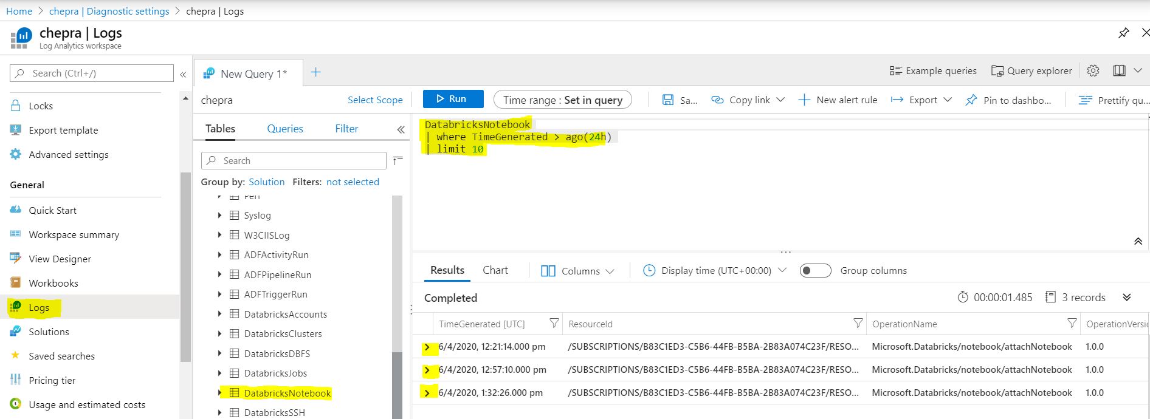Collapse the query editor with up chevron
The width and height of the screenshot is (1150, 419).
pos(1138,241)
